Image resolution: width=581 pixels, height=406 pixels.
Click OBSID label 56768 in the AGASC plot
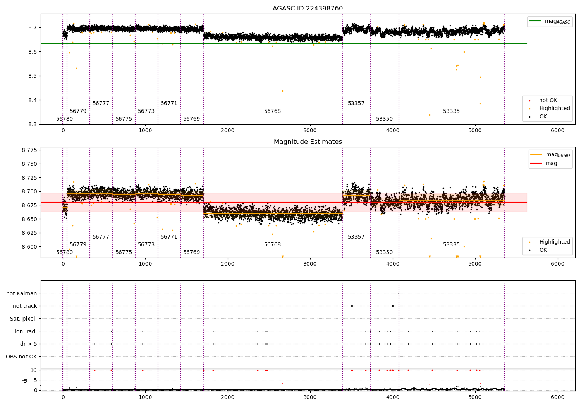pyautogui.click(x=272, y=111)
